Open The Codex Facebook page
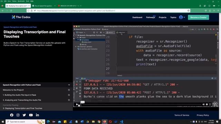This screenshot has height=124, width=221. pos(12,115)
